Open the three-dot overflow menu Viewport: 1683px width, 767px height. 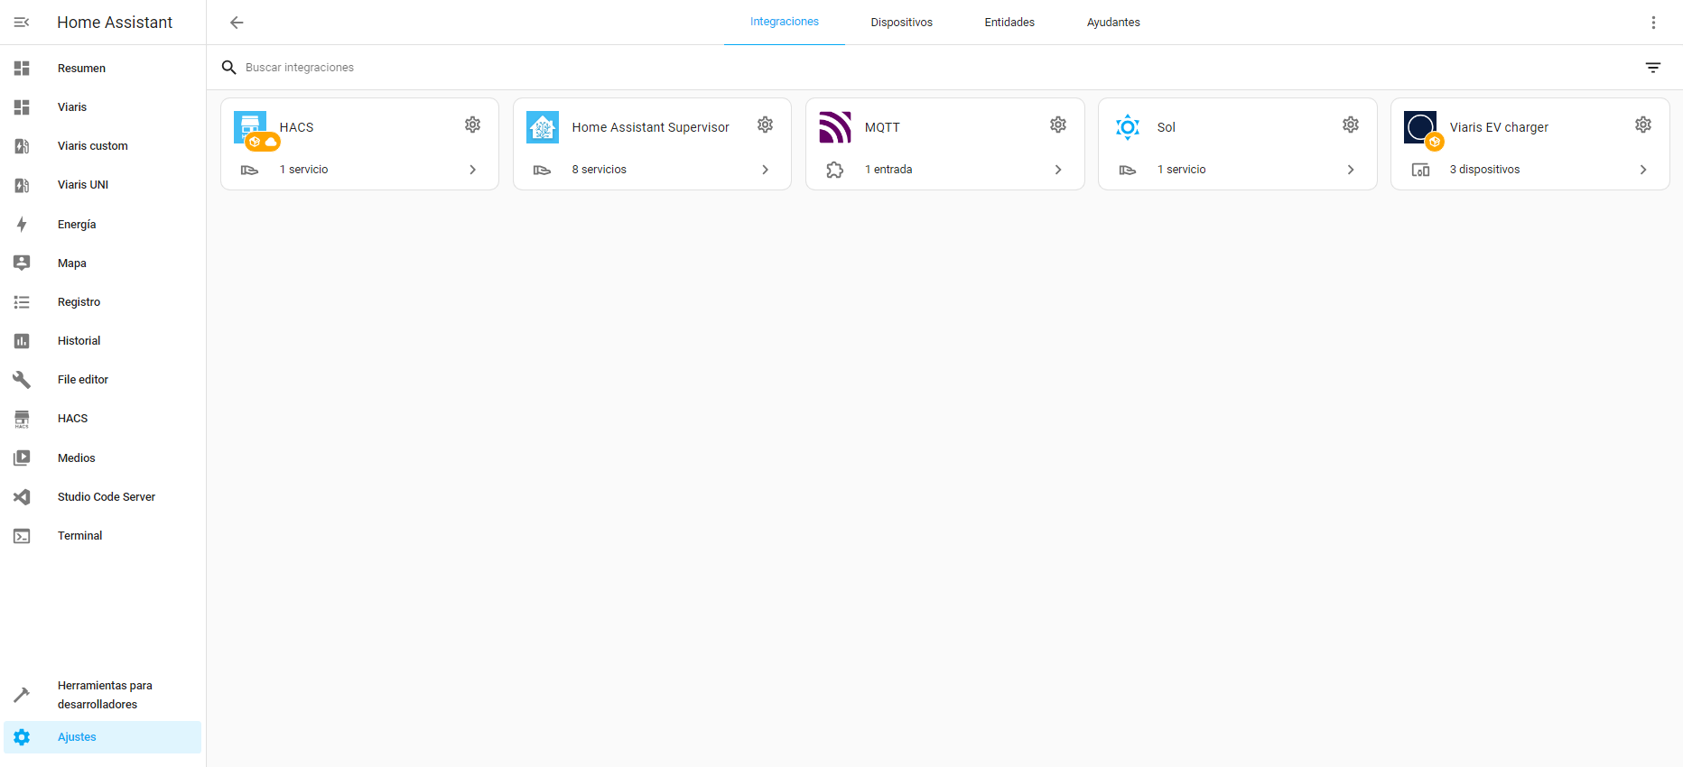coord(1653,23)
